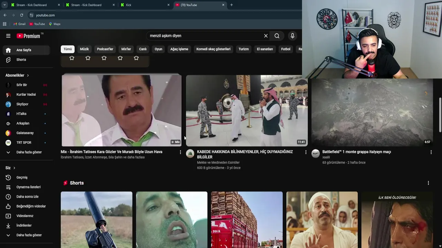Open SkySpor channel subscription
This screenshot has width=442, height=248.
[x=27, y=104]
